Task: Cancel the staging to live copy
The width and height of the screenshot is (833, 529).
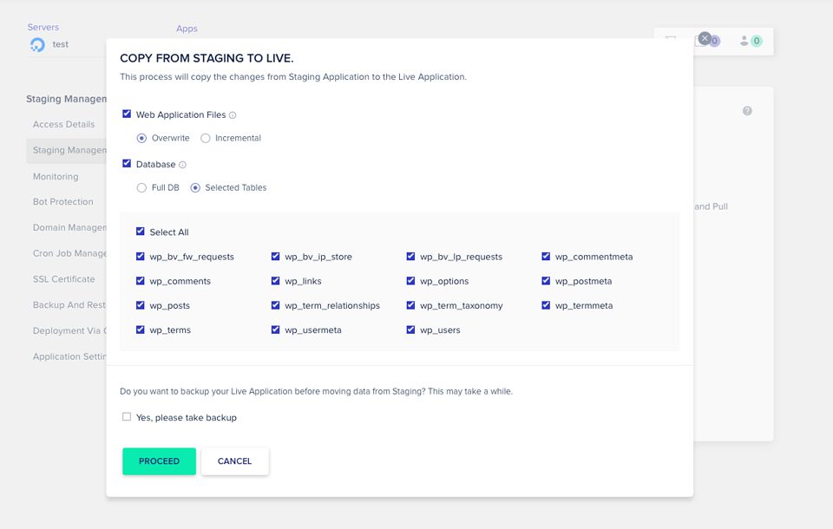Action: 234,461
